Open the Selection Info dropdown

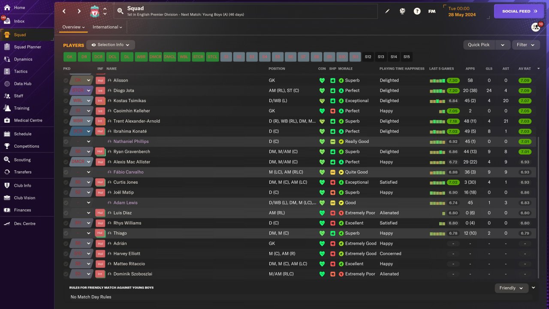111,45
